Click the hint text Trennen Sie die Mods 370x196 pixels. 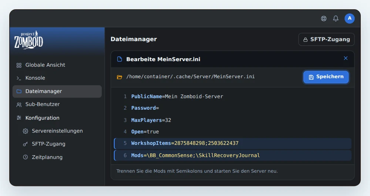[x=197, y=171]
